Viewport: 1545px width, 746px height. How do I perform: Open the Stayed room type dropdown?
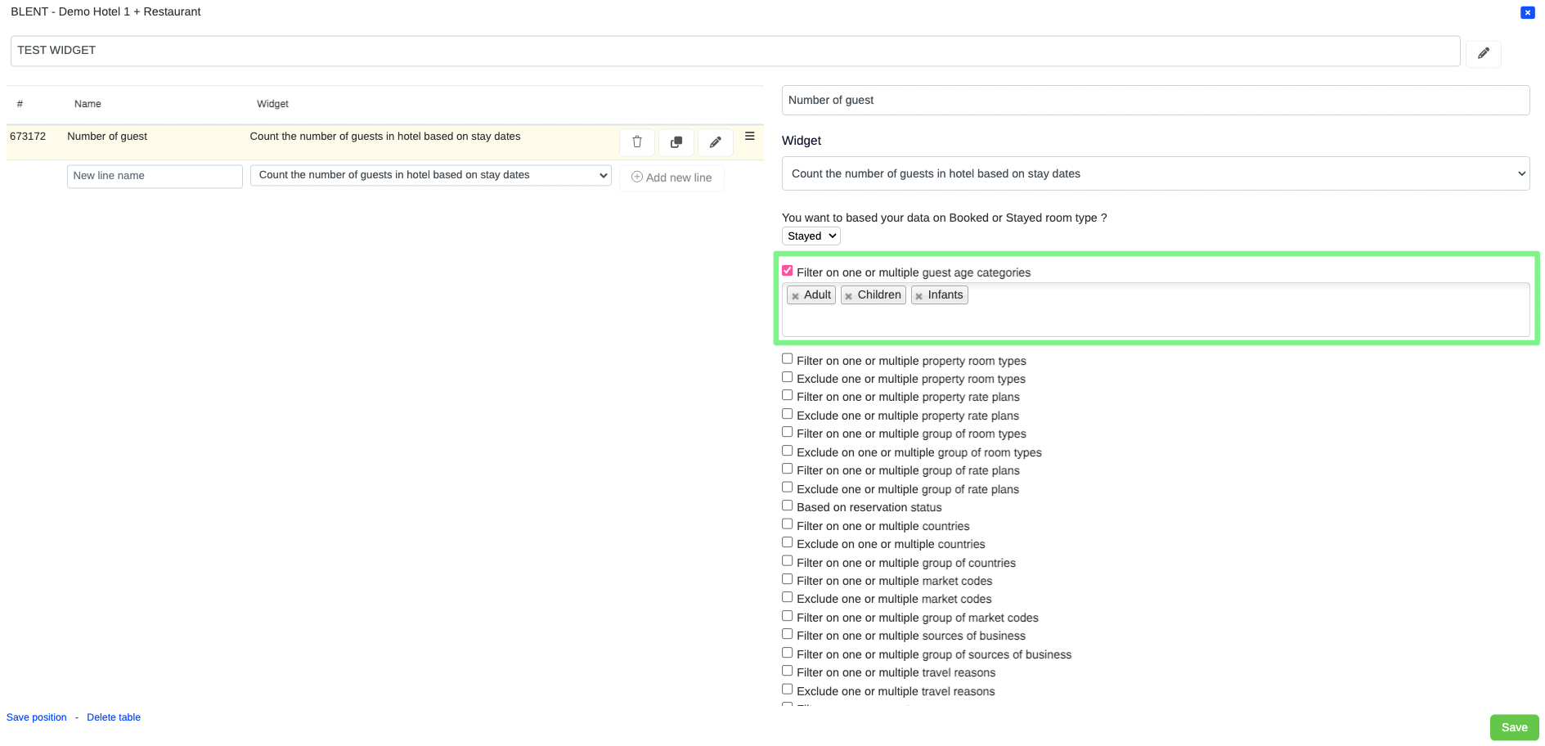point(811,236)
